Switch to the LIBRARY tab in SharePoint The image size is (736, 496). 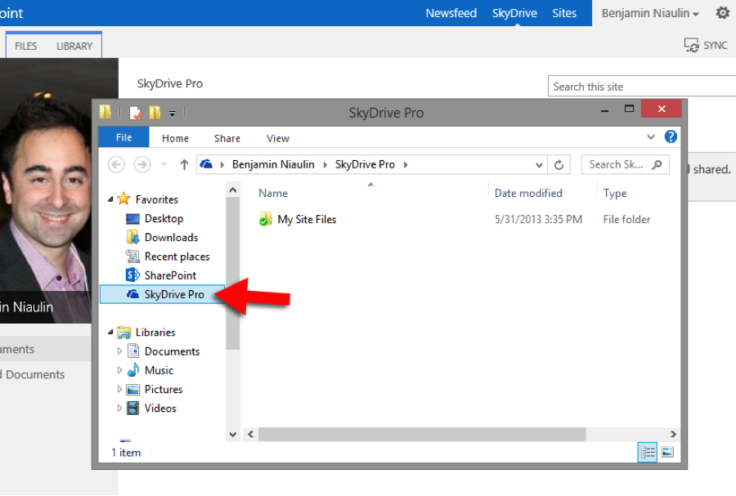(x=74, y=46)
